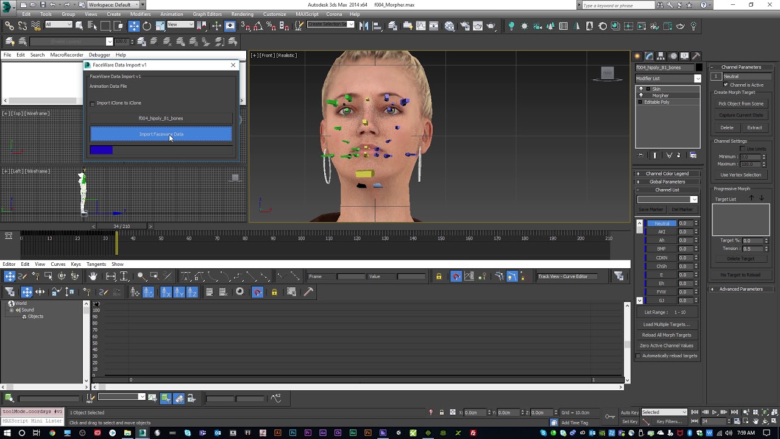Click the Filters funnel icon in Track View
780x439 pixels.
(10, 292)
